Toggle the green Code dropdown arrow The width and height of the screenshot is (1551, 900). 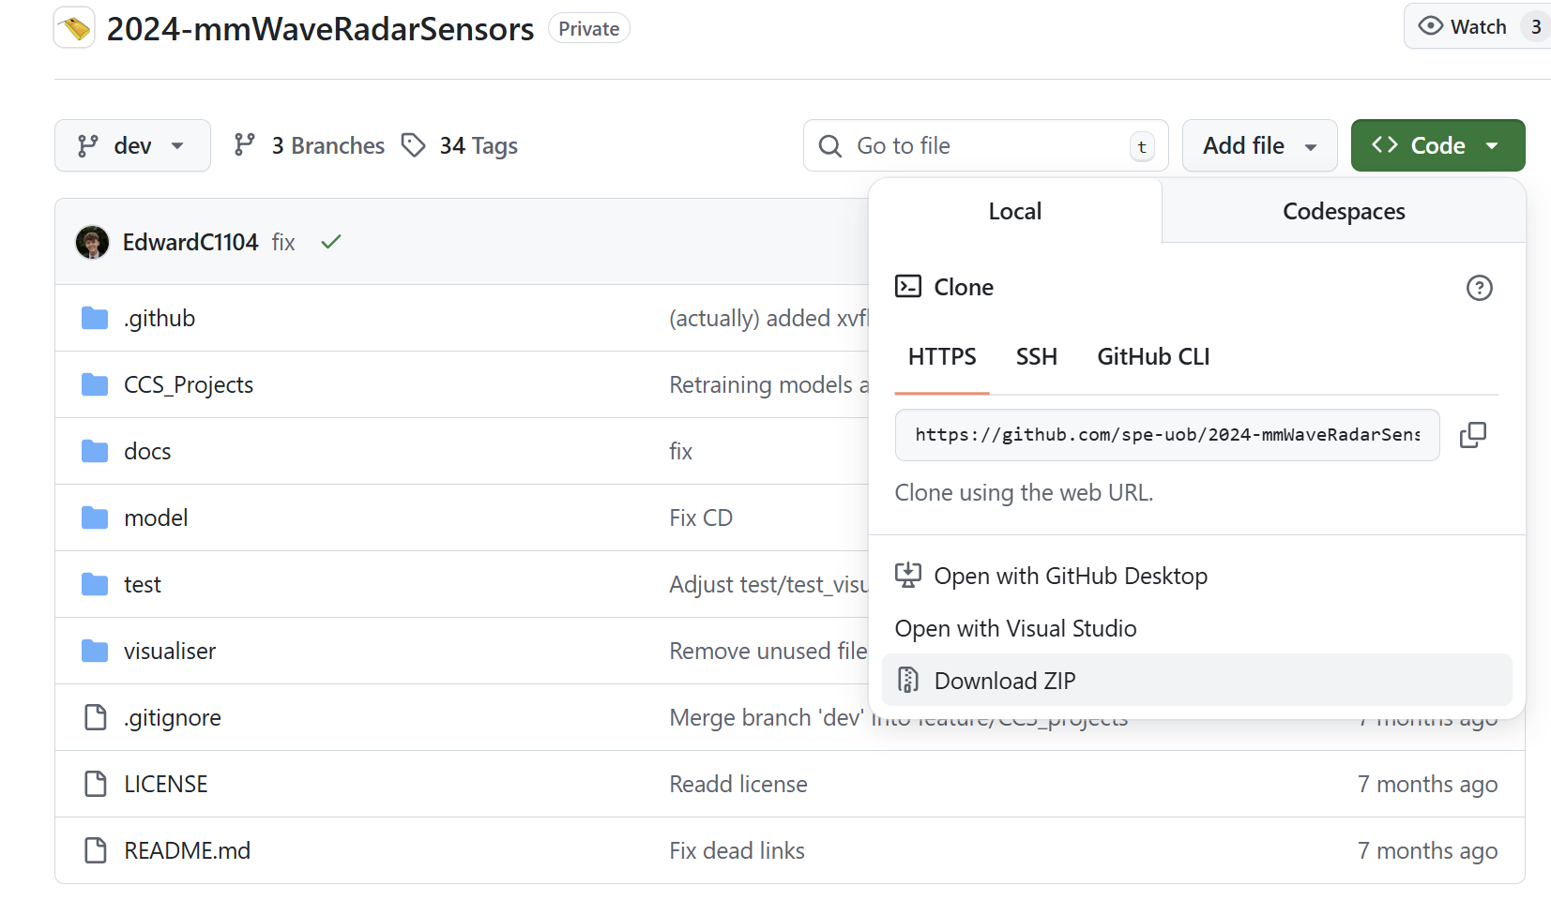1492,146
